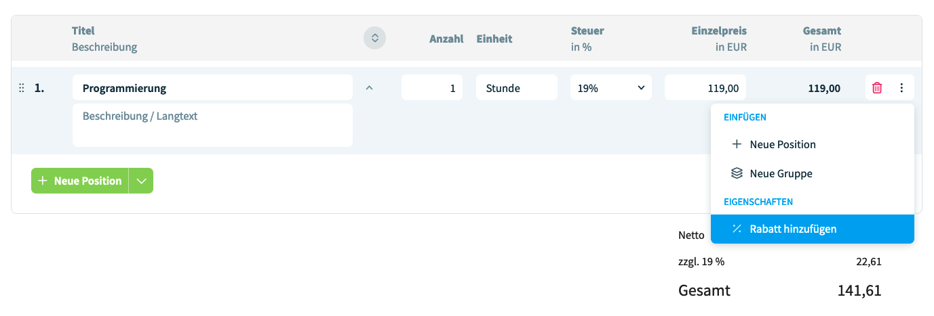
Task: Click the percent icon for Rabatt hinzufügen
Action: click(x=737, y=229)
